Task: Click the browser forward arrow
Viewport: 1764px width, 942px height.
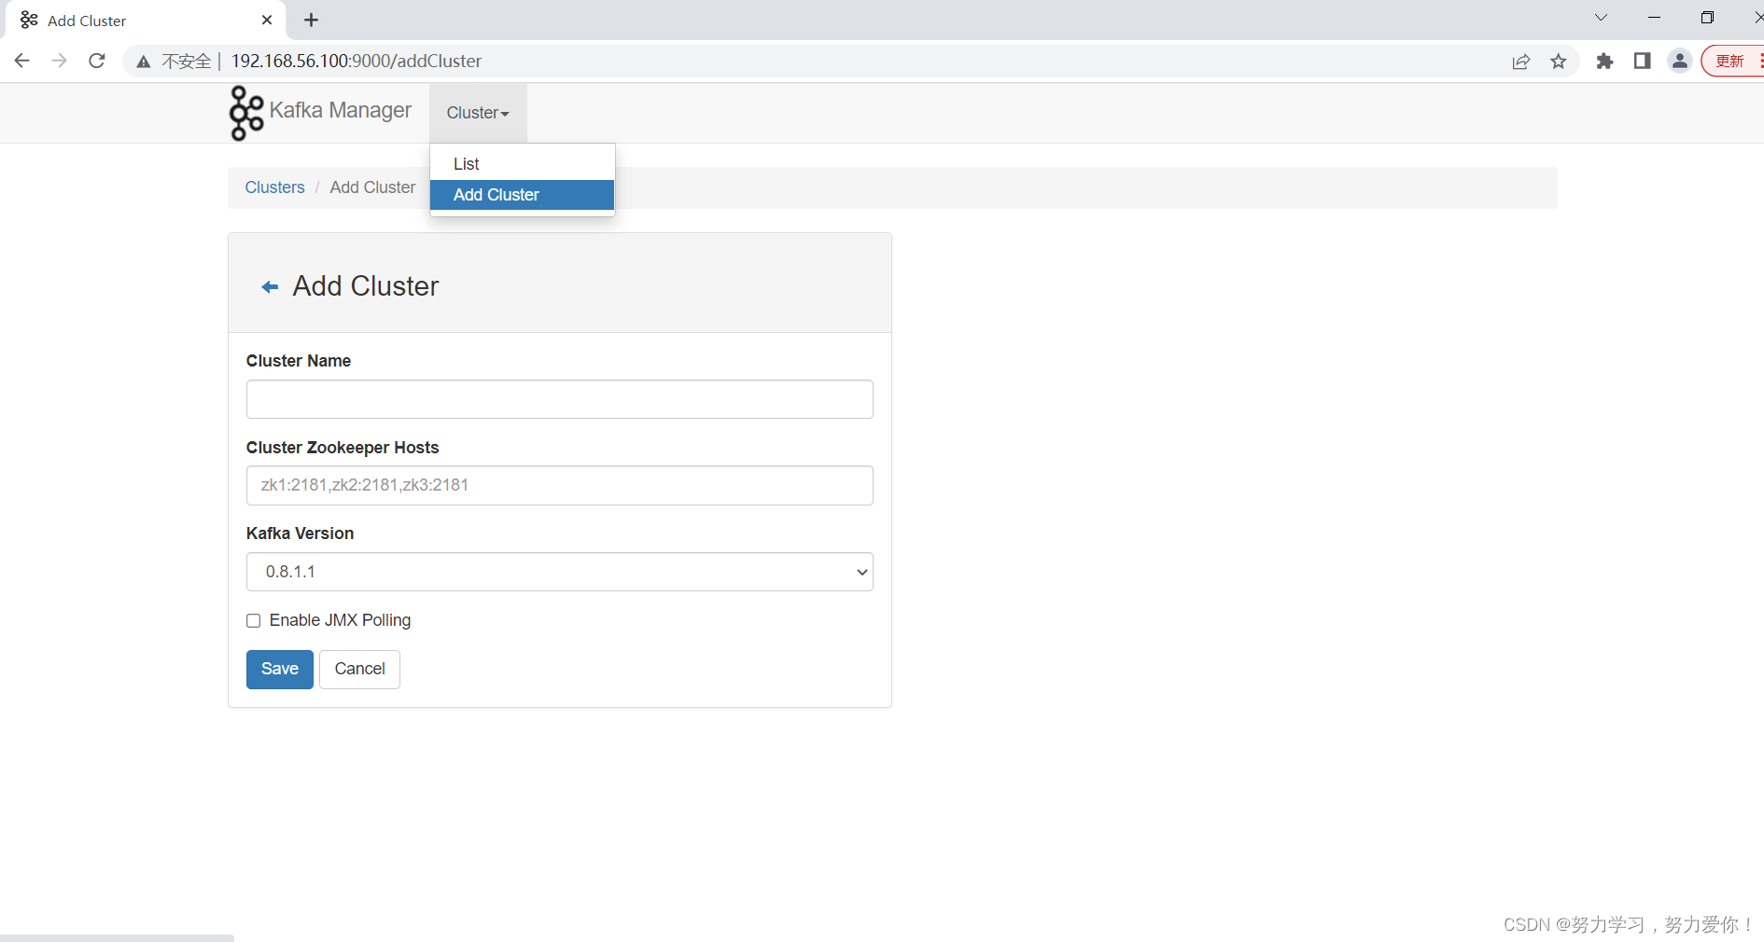Action: pos(59,61)
